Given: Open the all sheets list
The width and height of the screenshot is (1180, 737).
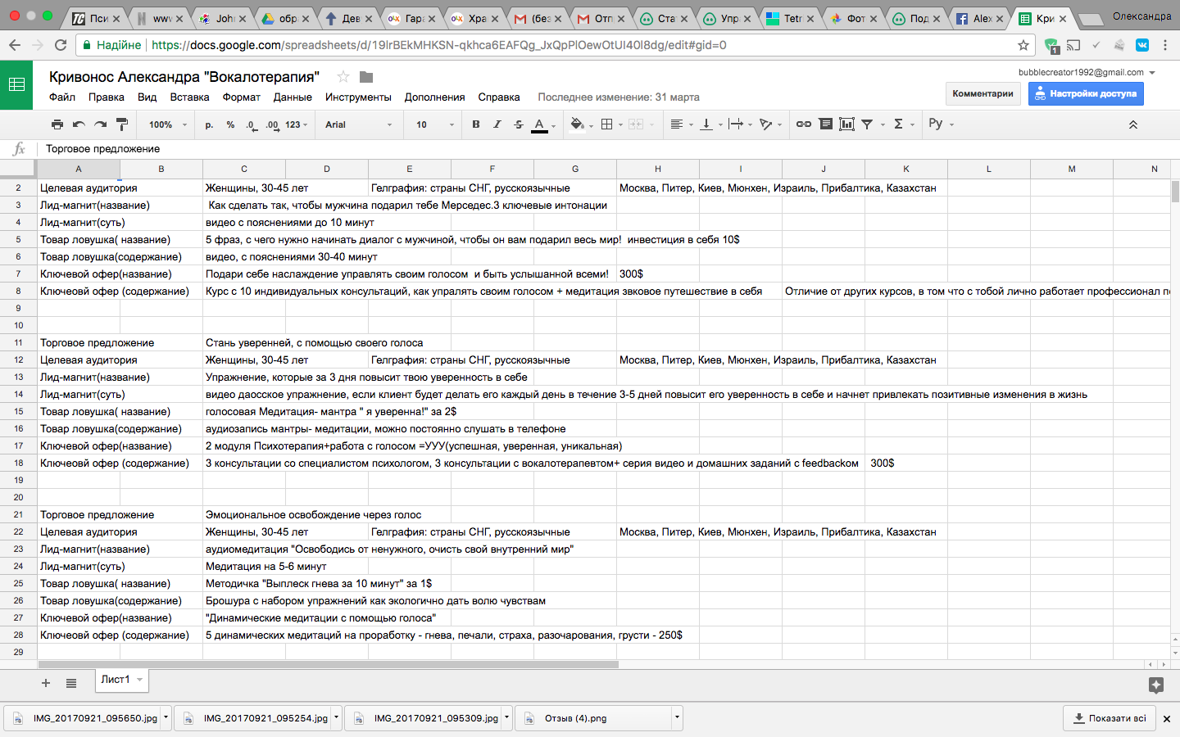Looking at the screenshot, I should tap(71, 683).
